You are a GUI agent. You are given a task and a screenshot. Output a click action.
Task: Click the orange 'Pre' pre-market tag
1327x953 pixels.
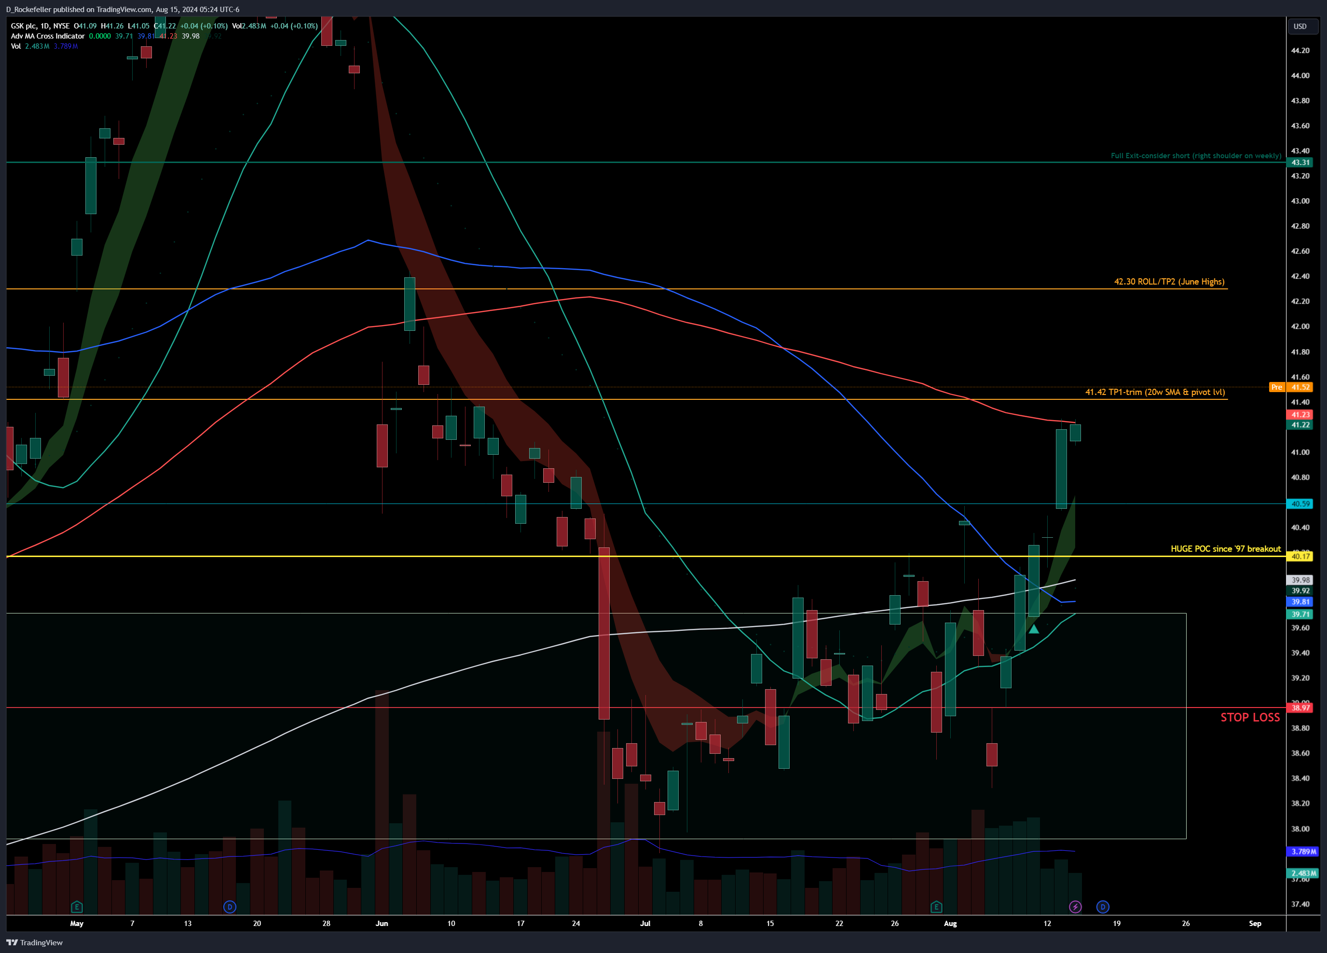click(1276, 387)
